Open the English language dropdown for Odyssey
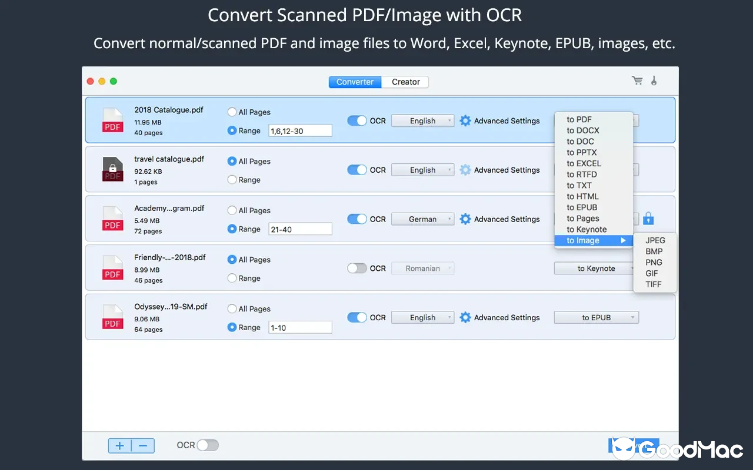 click(422, 317)
